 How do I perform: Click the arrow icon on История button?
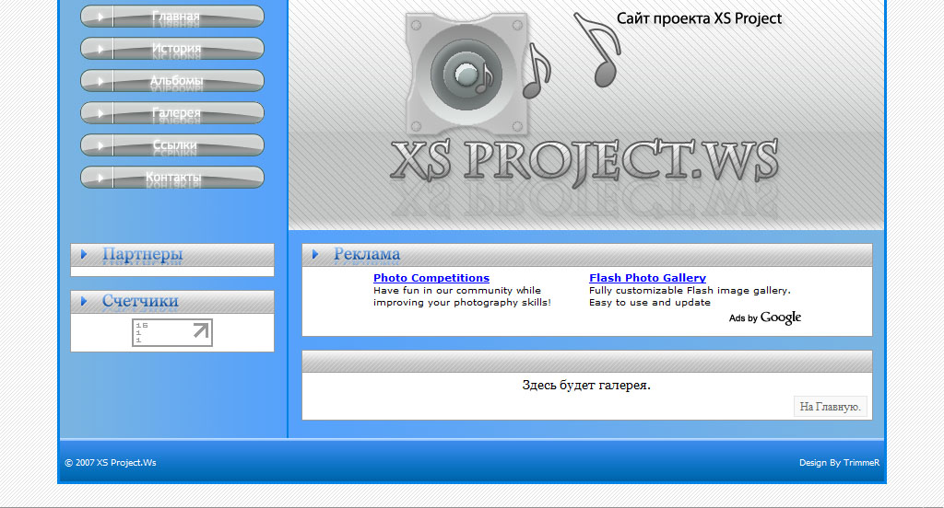coord(100,49)
